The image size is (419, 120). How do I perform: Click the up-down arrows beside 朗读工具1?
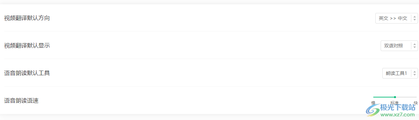pos(415,73)
